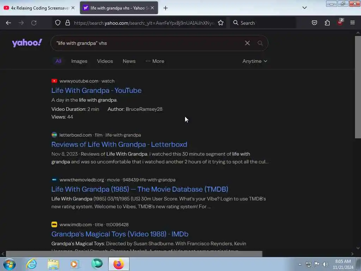Click the Letterboxd favicon beside second result
361x271 pixels.
[x=54, y=135]
